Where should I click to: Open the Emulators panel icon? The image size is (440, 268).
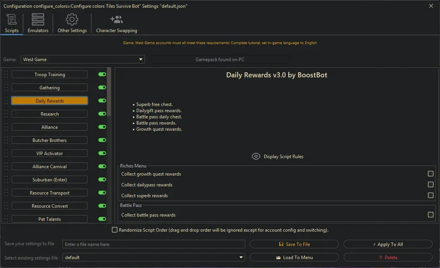(x=37, y=19)
